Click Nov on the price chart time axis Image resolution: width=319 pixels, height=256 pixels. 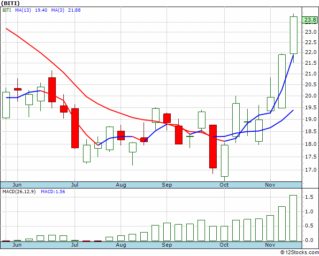tap(270, 185)
